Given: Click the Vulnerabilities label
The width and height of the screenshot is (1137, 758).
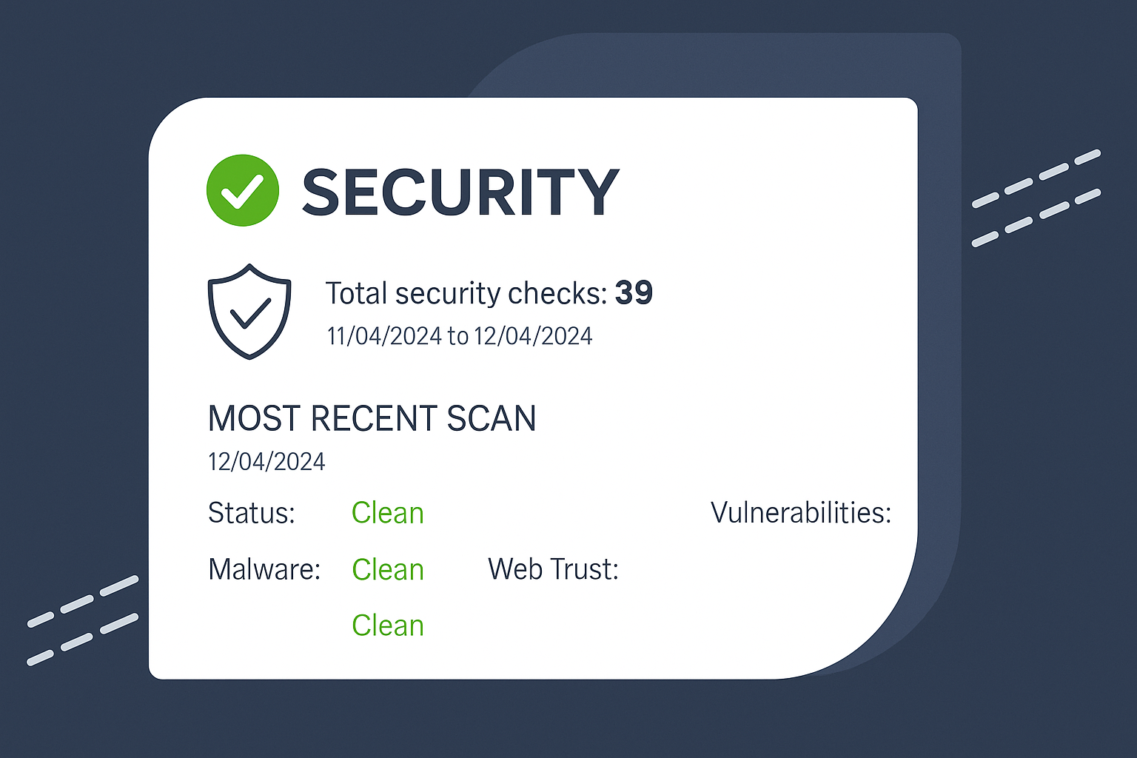Looking at the screenshot, I should tap(801, 513).
